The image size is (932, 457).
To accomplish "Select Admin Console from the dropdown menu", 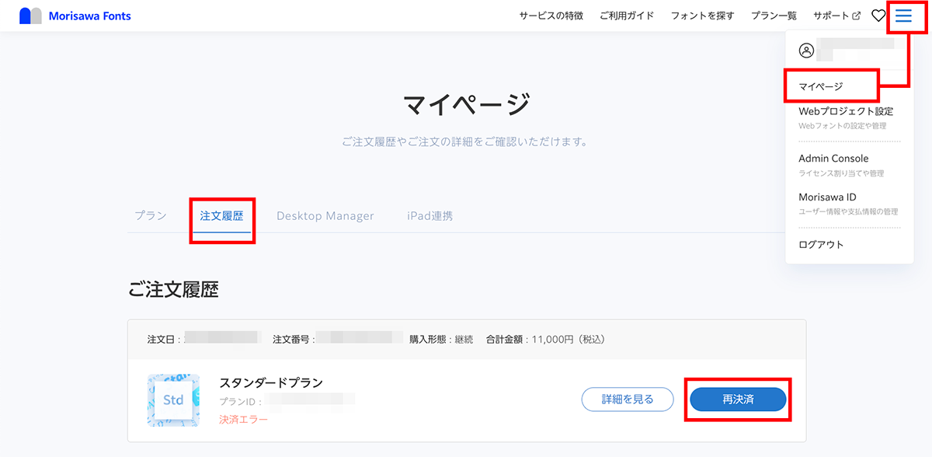I will click(833, 159).
